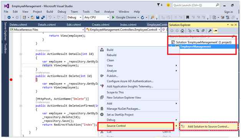The width and height of the screenshot is (241, 138).
Task: Click Add Solution to Source Control
Action: point(208,127)
